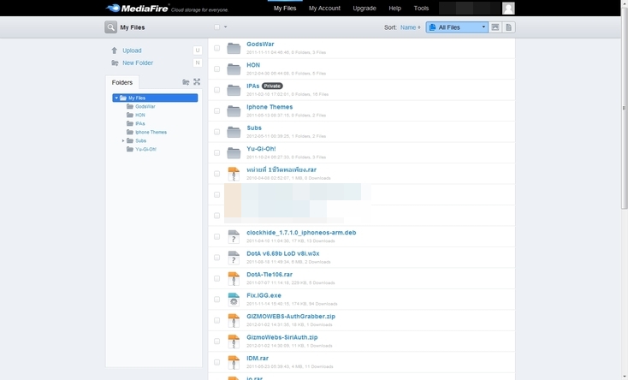Open the All Files filter dropdown
The image size is (628, 380).
pos(457,27)
